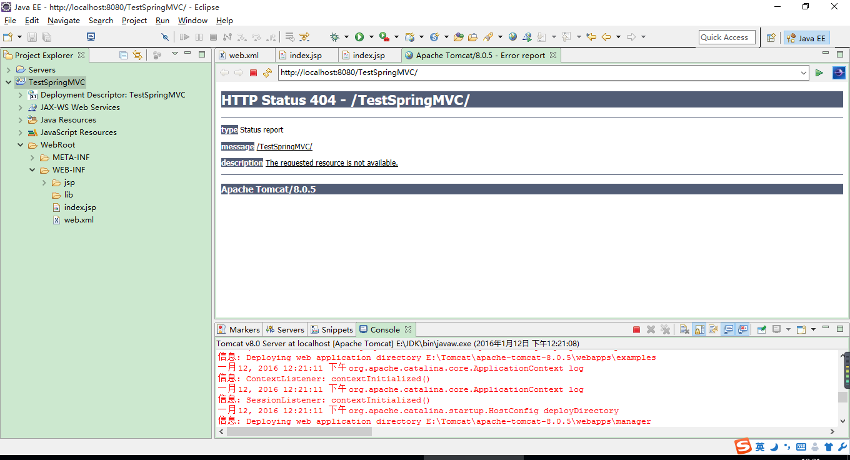Toggle English/Chinese mode indicator in tray

click(x=759, y=447)
